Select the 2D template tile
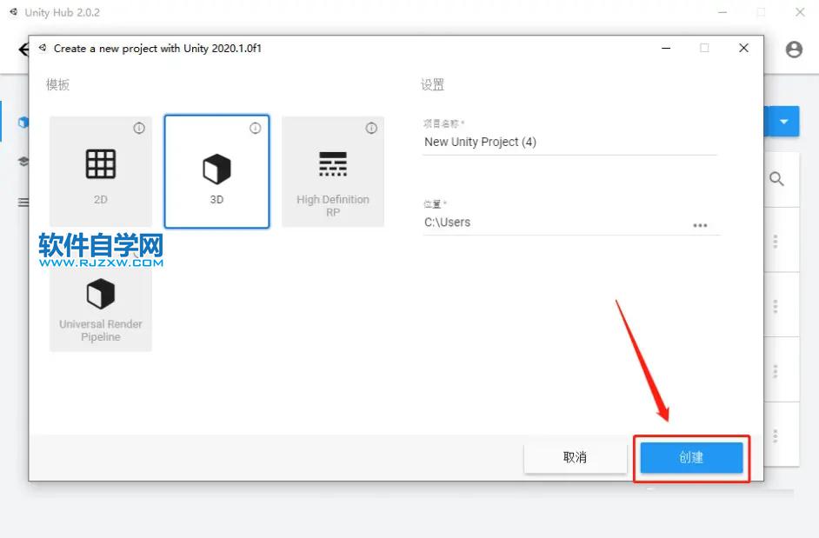The width and height of the screenshot is (819, 538). pyautogui.click(x=101, y=171)
